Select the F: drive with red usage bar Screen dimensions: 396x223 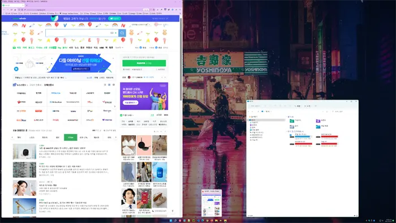tap(328, 143)
